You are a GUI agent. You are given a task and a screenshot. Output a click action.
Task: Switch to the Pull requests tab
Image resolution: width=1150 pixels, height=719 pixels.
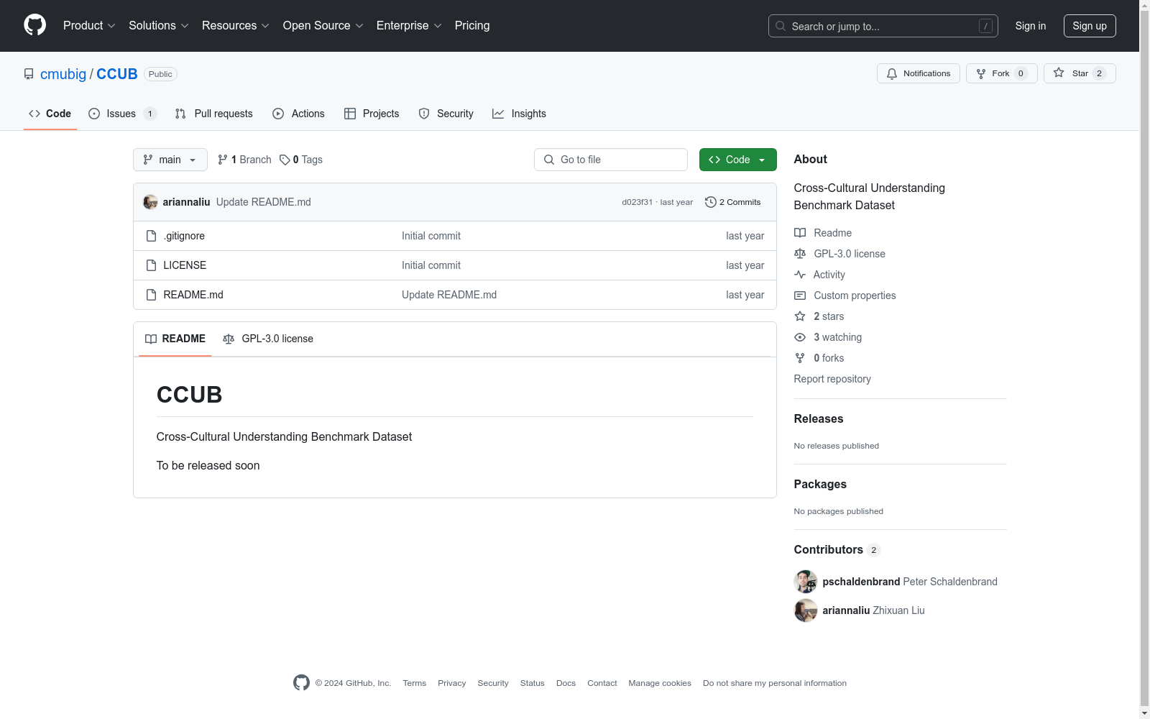214,114
